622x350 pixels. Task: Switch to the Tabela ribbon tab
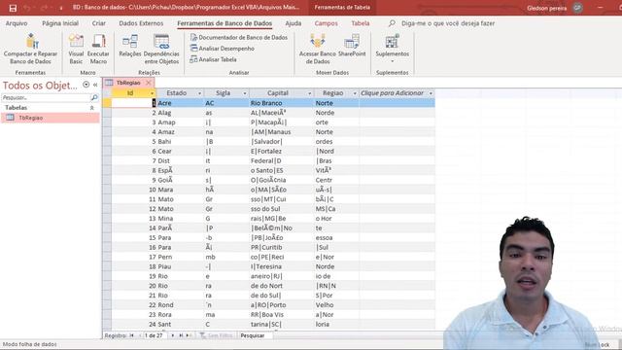point(361,23)
